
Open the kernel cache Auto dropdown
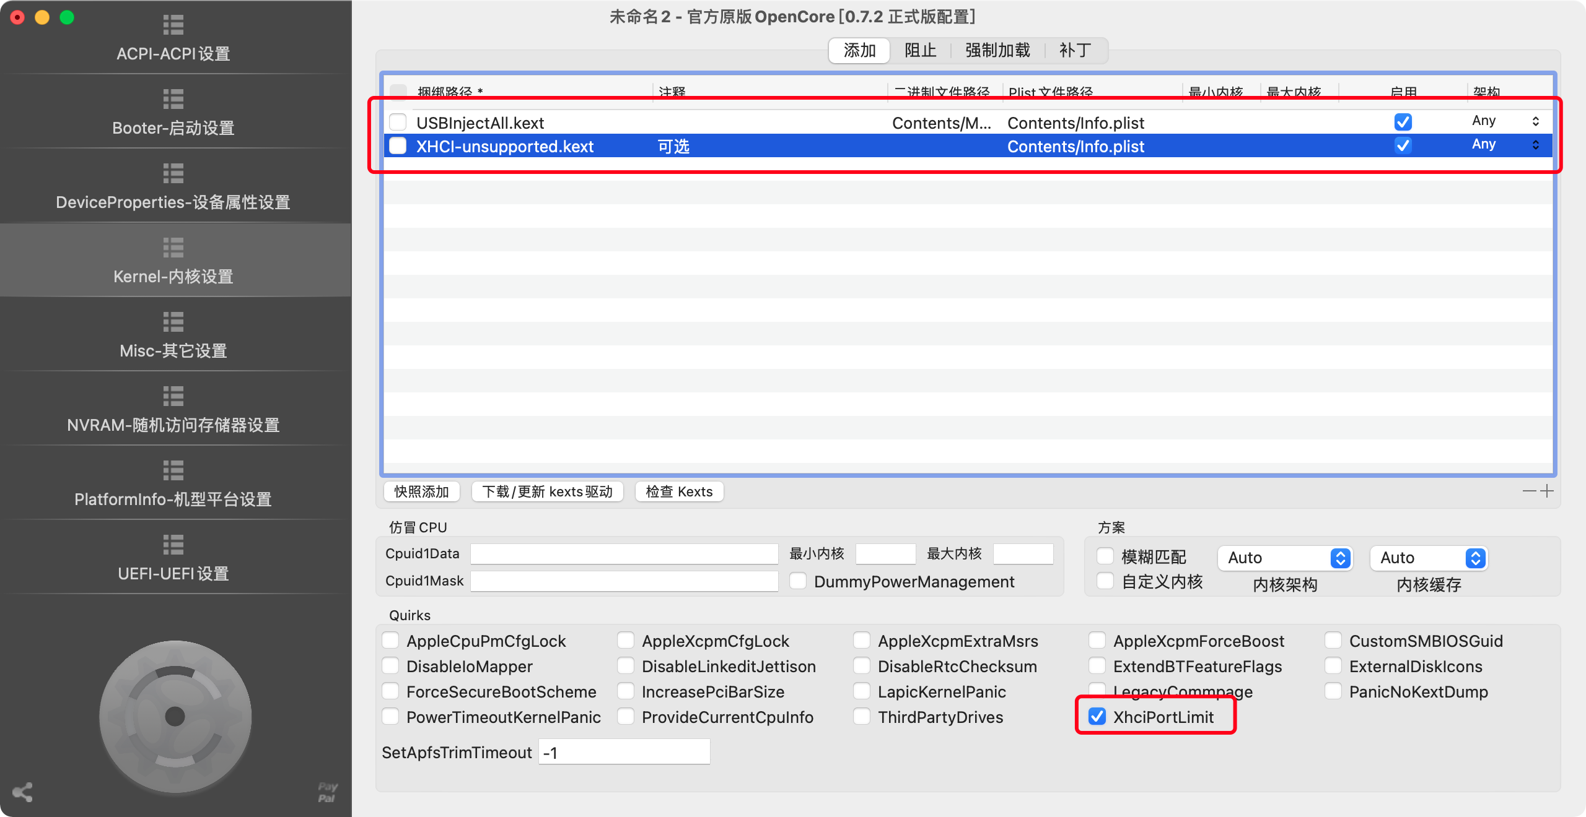coord(1429,558)
